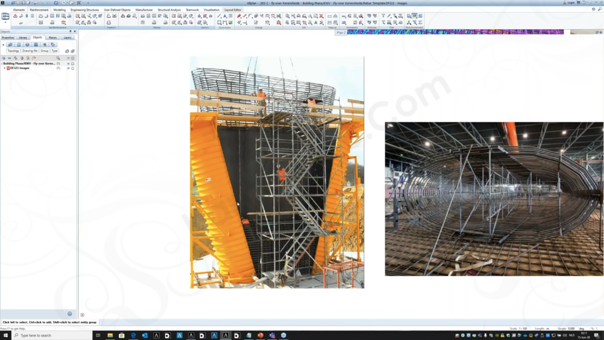The height and width of the screenshot is (340, 604).
Task: Click the red Delete X icon in Edit group
Action: pos(321,16)
